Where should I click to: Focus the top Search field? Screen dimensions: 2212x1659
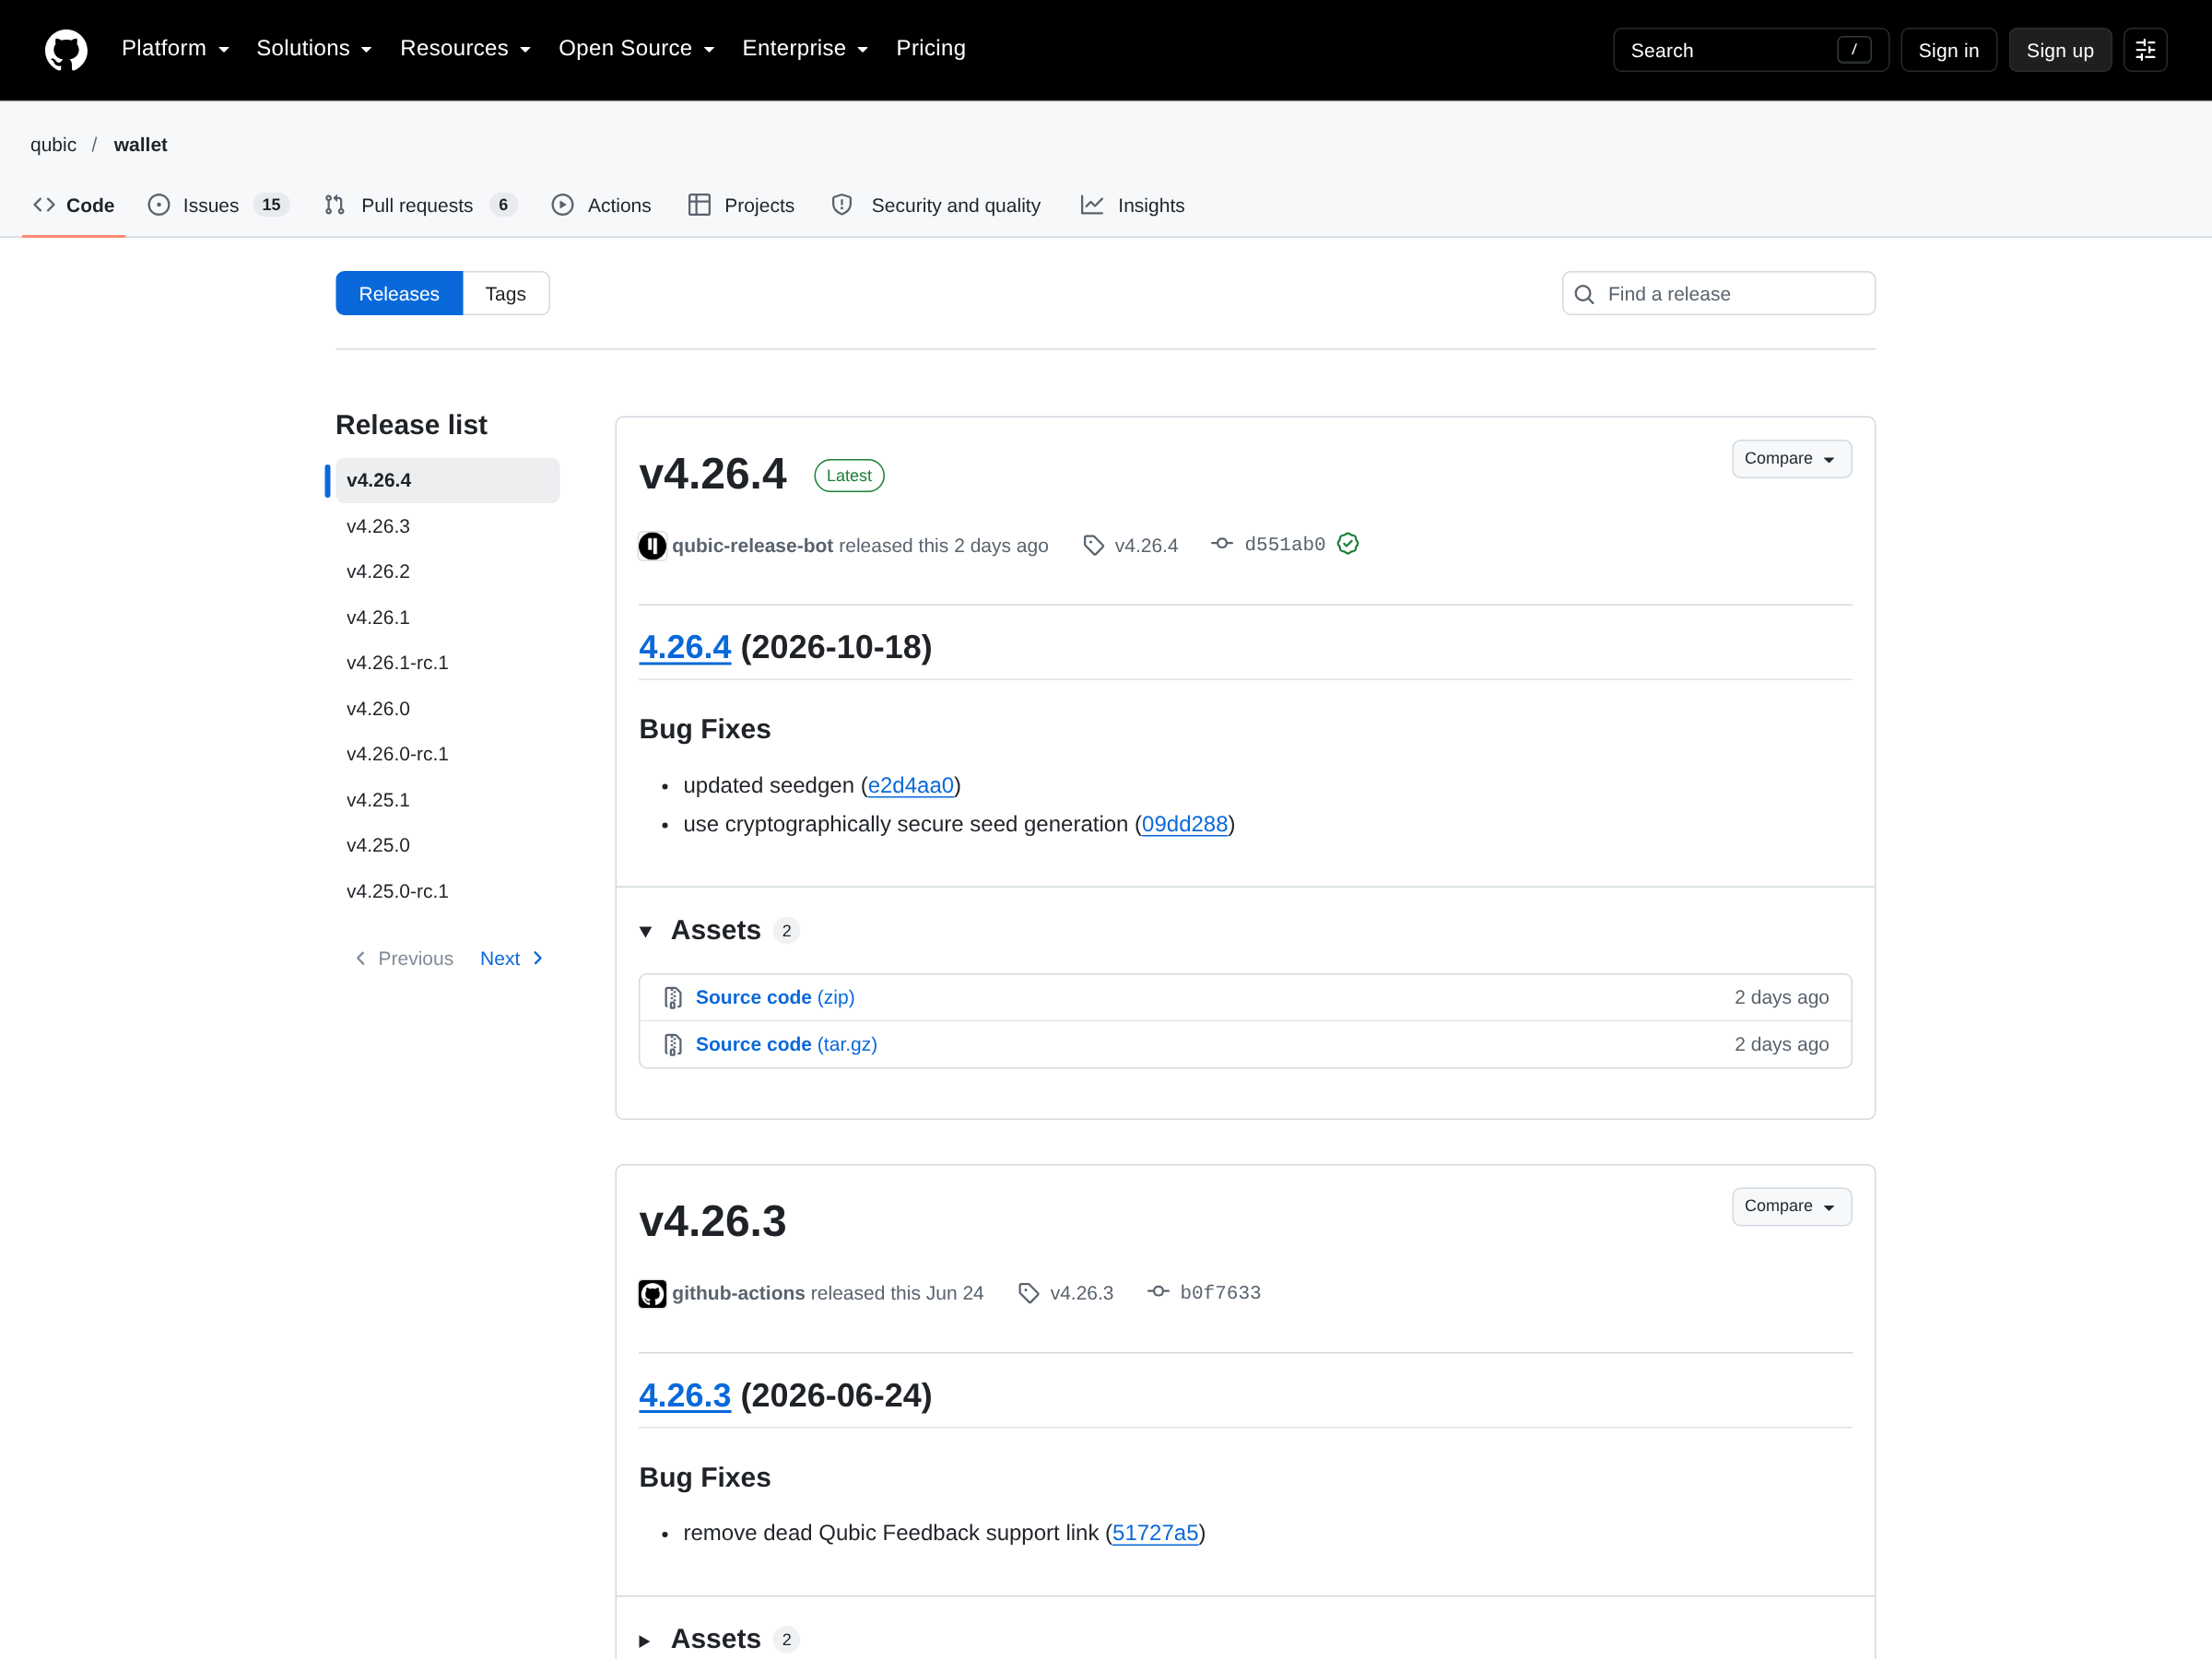[1750, 50]
